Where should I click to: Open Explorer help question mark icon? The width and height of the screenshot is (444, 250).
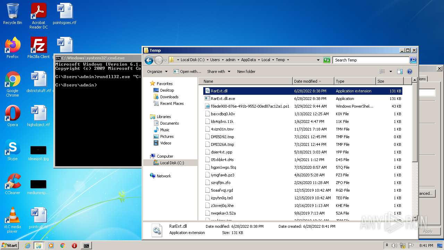click(409, 72)
